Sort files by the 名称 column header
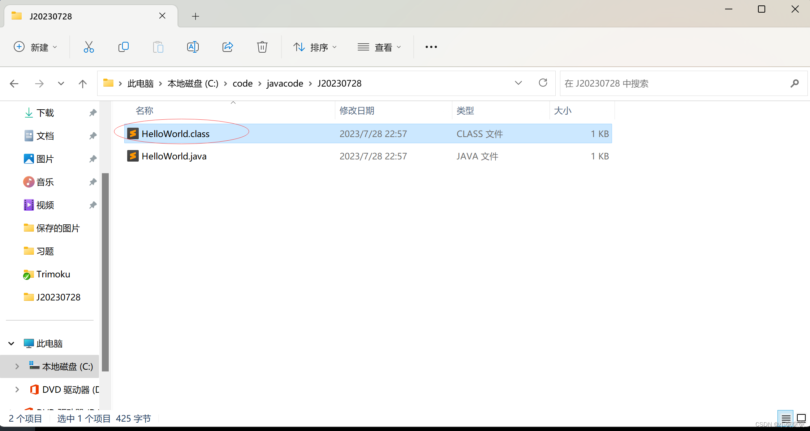This screenshot has height=431, width=810. [144, 110]
